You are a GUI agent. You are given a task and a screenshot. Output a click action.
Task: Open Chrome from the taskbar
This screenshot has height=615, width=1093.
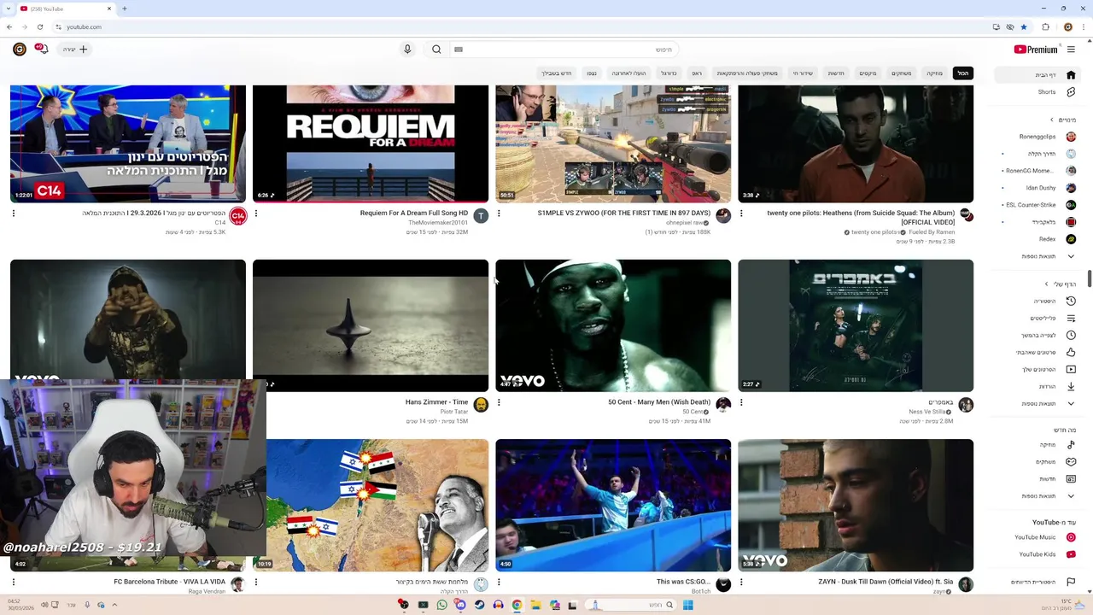coord(517,605)
